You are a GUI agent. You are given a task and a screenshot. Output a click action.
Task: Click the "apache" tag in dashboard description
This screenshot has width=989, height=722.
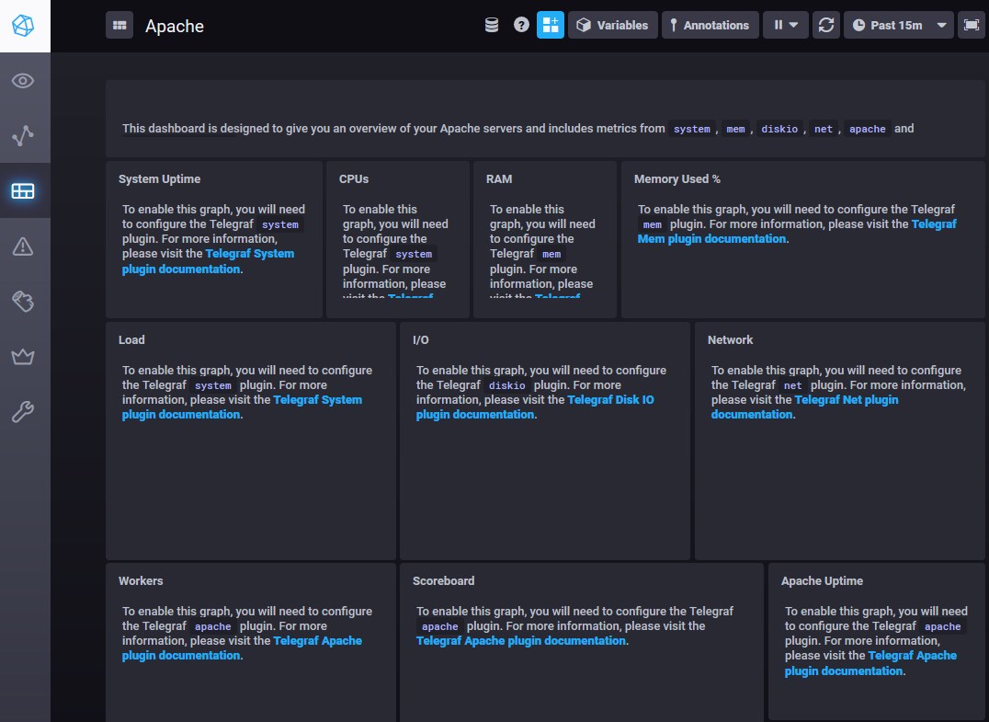click(x=868, y=129)
